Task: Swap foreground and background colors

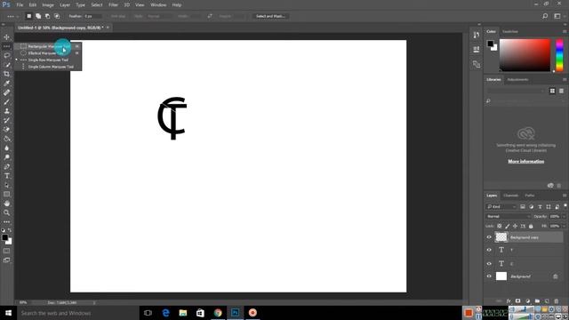Action: pos(10,230)
